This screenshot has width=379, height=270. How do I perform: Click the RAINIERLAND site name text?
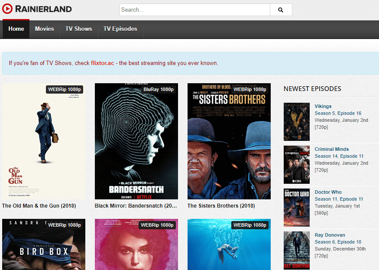click(43, 9)
